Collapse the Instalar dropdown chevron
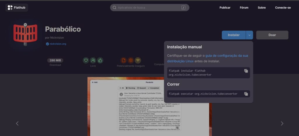The height and width of the screenshot is (136, 299). pyautogui.click(x=249, y=35)
